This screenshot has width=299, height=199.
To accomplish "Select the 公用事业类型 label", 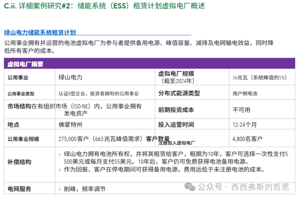I will click(x=21, y=94).
